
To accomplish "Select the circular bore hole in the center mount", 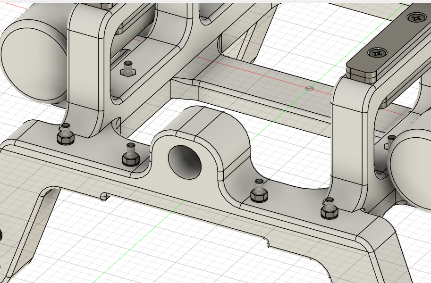I will pos(185,162).
